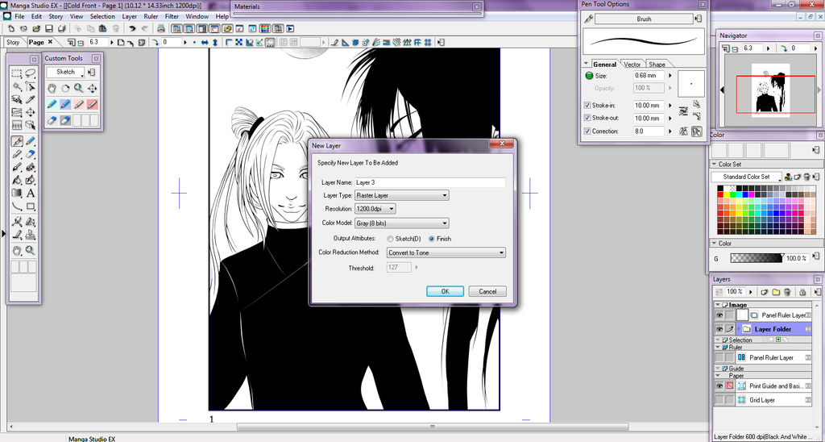Select the Sketch(D) output attribute

point(391,239)
